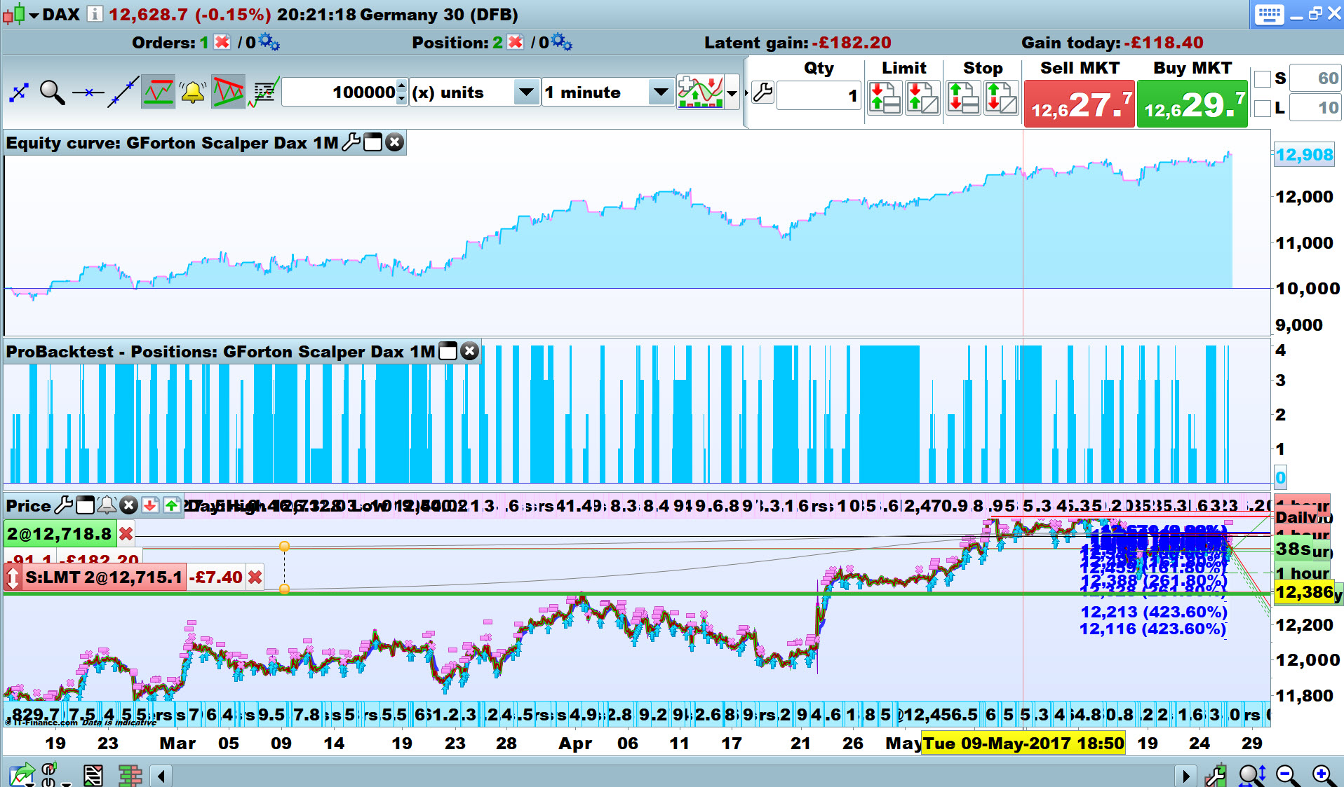
Task: Maximize the Price panel
Action: 86,505
